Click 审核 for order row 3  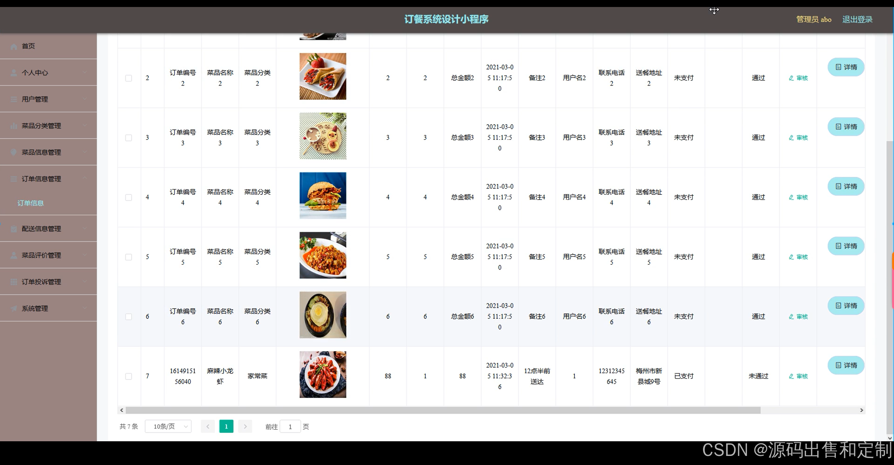click(798, 138)
